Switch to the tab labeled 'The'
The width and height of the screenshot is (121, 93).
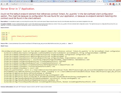pyautogui.click(x=56, y=1)
